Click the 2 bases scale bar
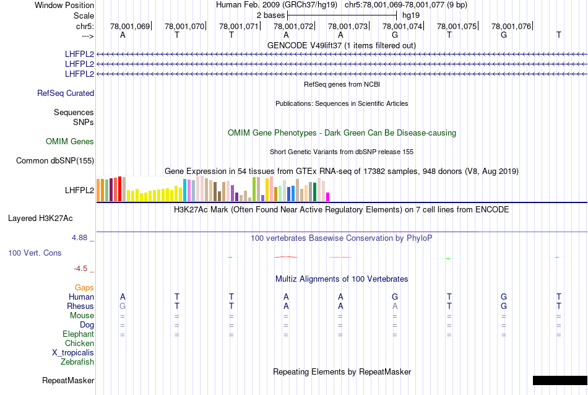This screenshot has height=395, width=588. (x=342, y=15)
